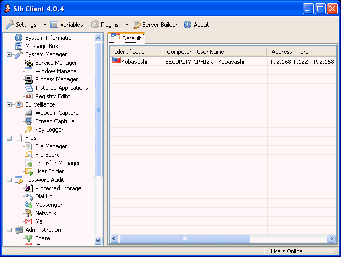Open the Registry Editor icon

(29, 96)
